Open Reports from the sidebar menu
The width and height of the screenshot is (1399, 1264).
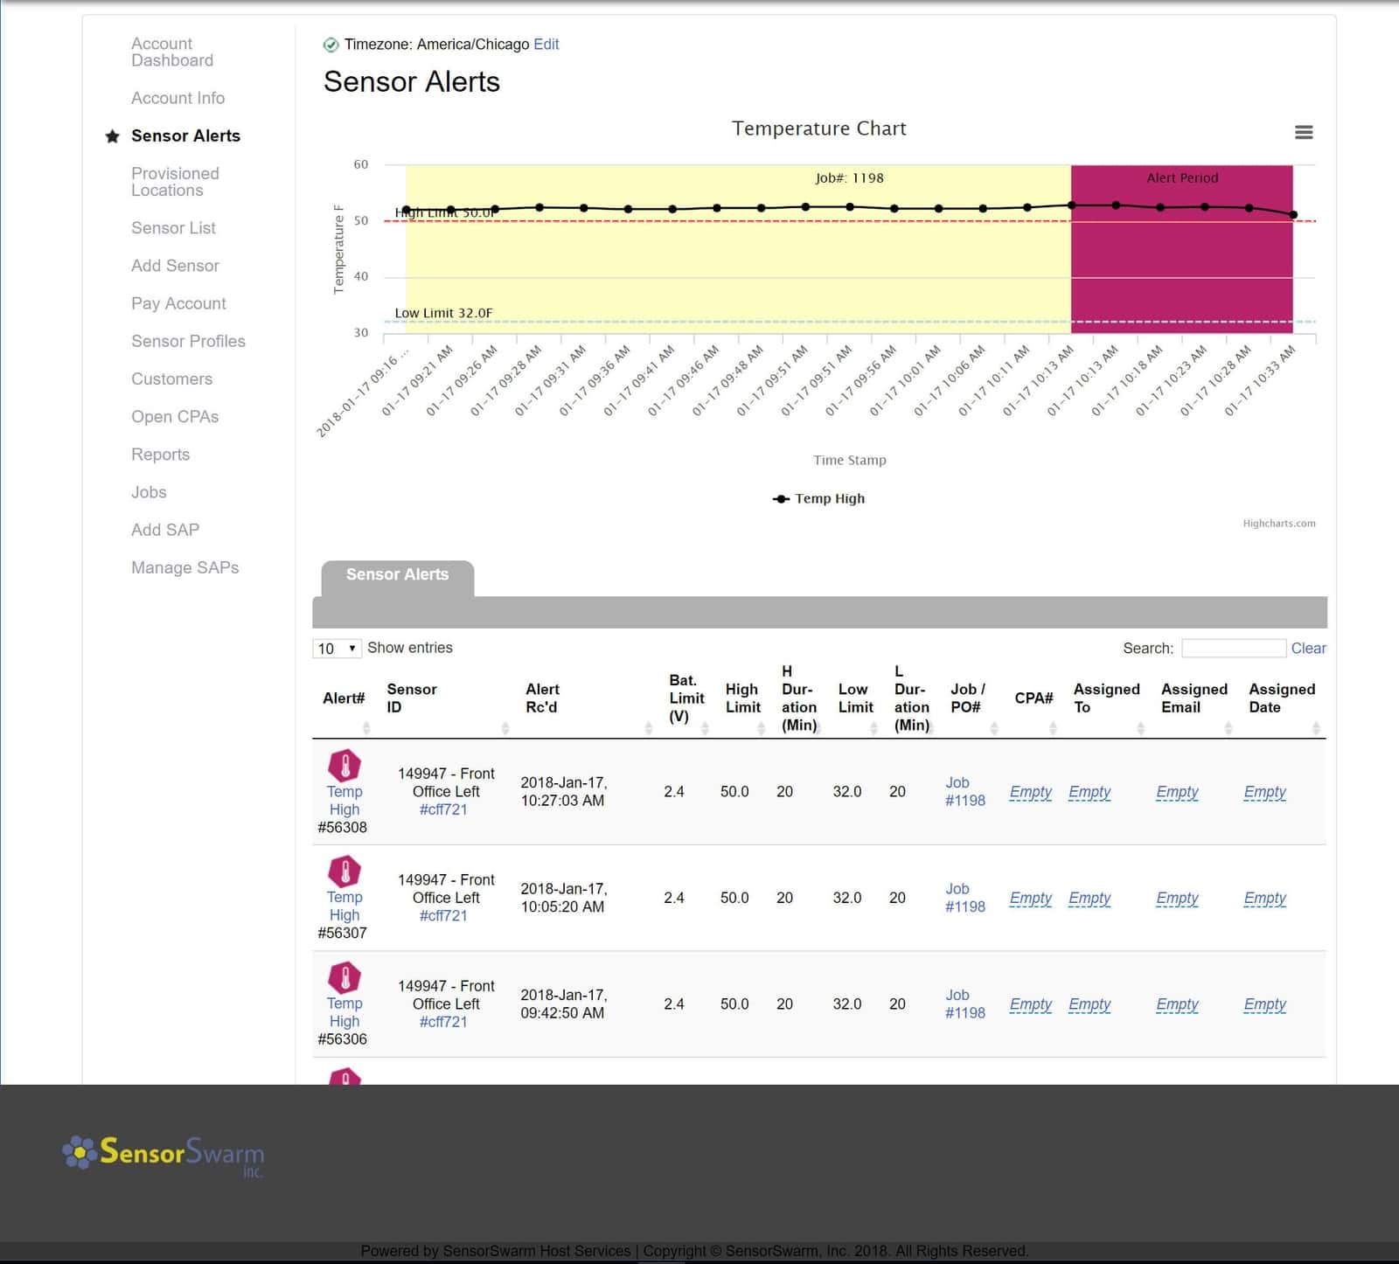pyautogui.click(x=161, y=455)
